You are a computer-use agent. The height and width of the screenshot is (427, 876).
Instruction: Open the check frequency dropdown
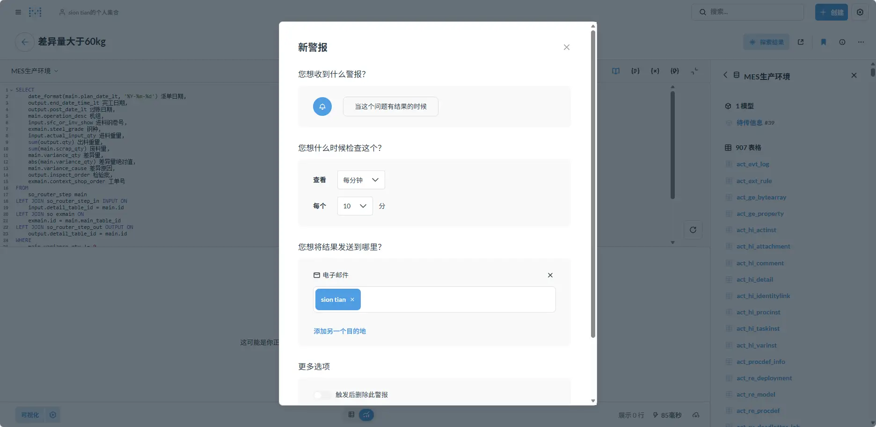pyautogui.click(x=361, y=180)
